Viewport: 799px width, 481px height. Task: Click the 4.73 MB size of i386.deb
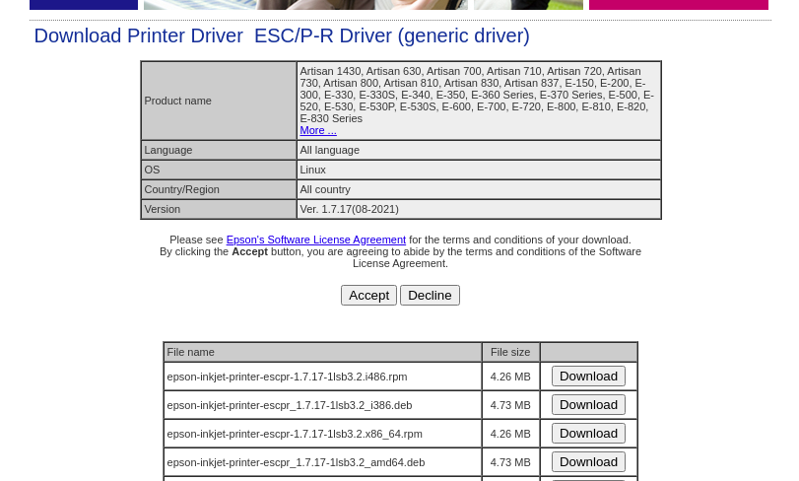pos(510,405)
